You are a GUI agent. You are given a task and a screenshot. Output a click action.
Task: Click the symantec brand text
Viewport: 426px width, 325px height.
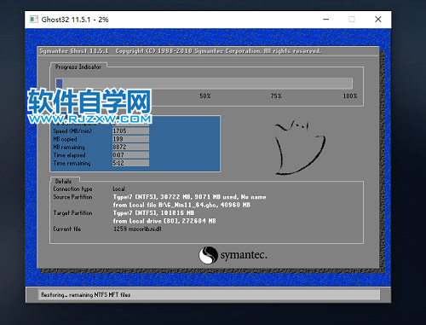coord(244,255)
